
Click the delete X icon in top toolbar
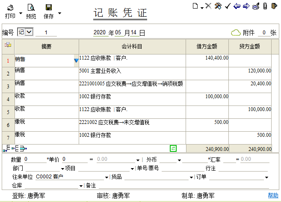(208, 6)
